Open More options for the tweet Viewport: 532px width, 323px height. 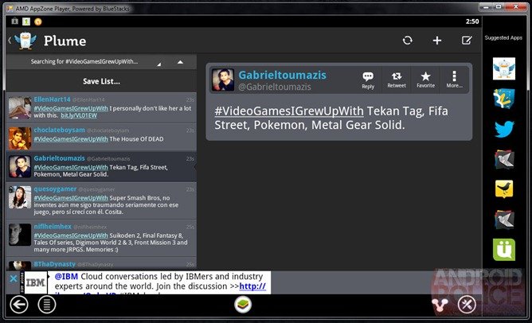[454, 80]
